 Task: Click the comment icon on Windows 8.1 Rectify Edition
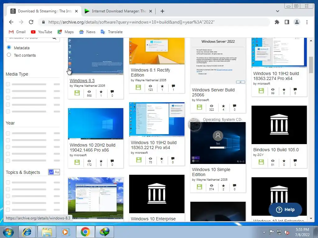(x=173, y=86)
